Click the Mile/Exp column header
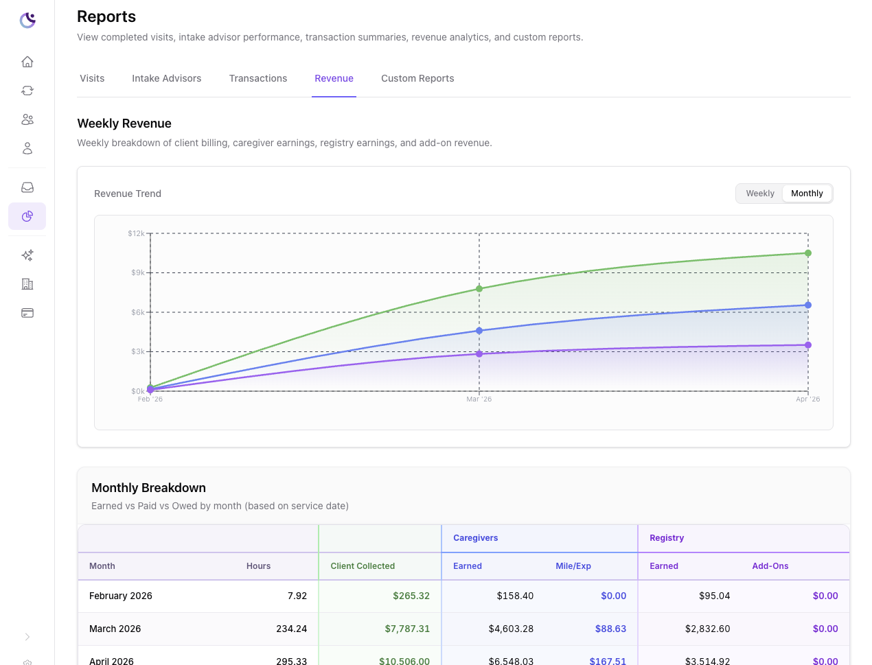This screenshot has width=872, height=665. point(573,566)
